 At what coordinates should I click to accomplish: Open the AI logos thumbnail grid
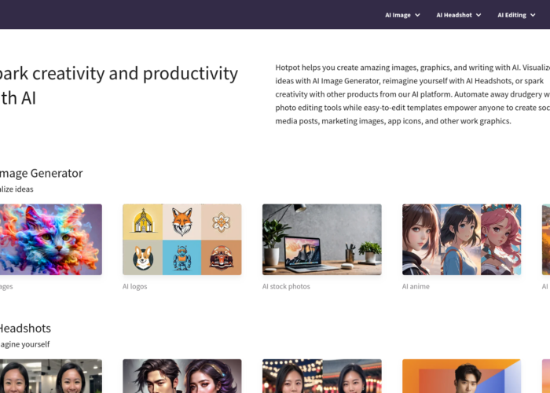pos(182,239)
